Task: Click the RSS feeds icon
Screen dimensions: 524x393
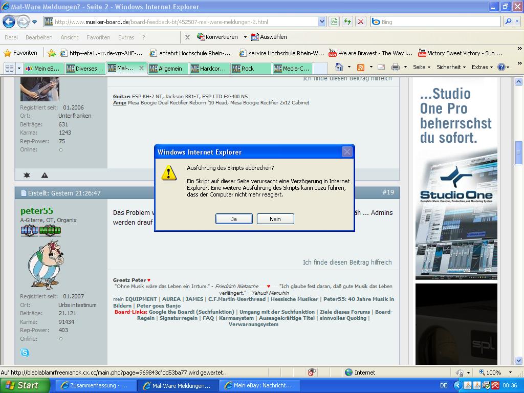Action: click(361, 67)
